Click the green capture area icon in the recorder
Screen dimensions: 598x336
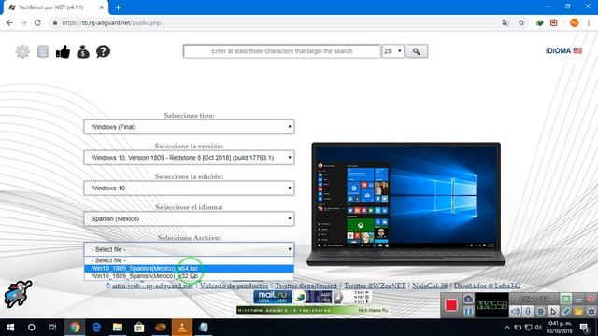(565, 299)
